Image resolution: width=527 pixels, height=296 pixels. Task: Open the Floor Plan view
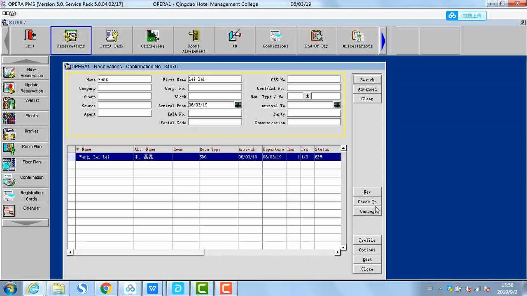point(26,164)
